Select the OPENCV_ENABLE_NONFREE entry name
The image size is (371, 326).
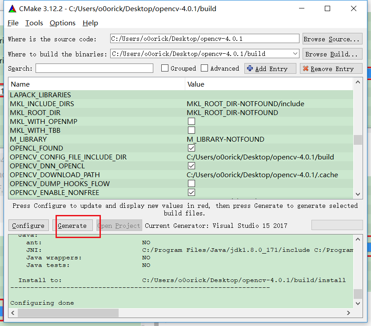[54, 193]
